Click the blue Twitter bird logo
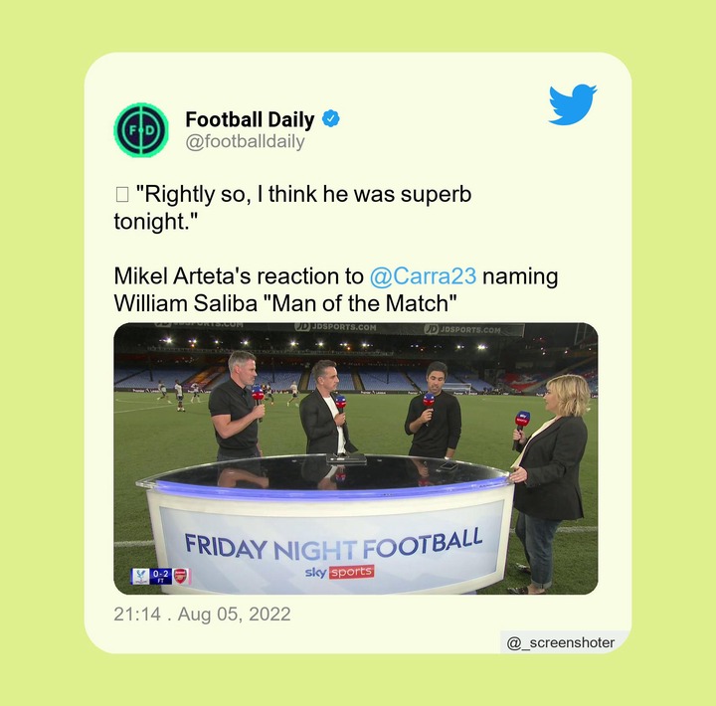This screenshot has width=716, height=706. click(x=573, y=104)
